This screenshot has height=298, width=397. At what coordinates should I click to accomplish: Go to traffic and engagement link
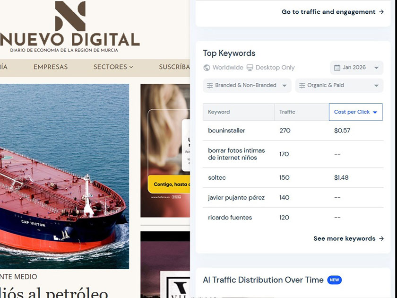coord(333,12)
